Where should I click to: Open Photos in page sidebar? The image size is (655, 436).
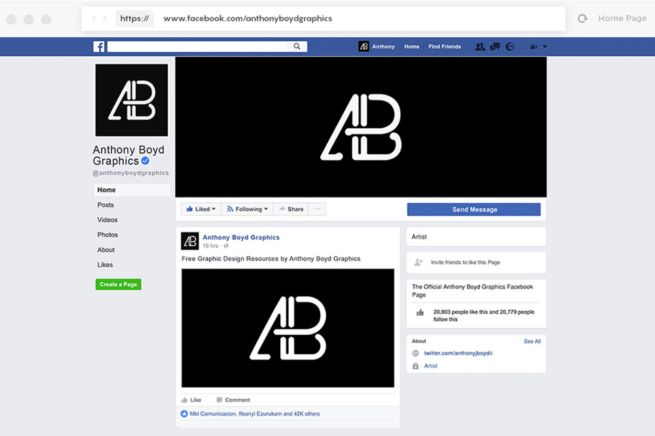[108, 235]
